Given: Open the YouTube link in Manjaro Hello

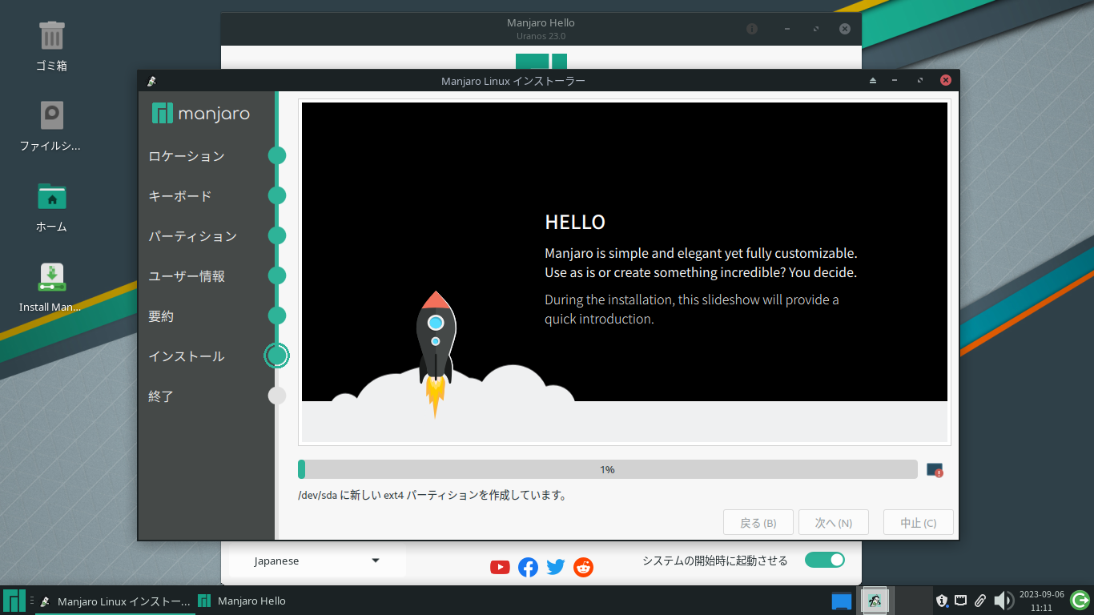Looking at the screenshot, I should click(x=500, y=567).
